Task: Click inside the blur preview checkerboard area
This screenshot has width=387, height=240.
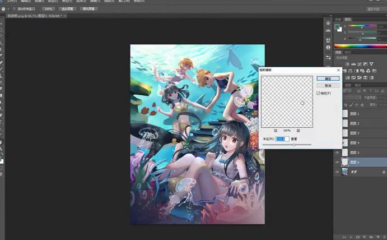Action: click(x=287, y=101)
